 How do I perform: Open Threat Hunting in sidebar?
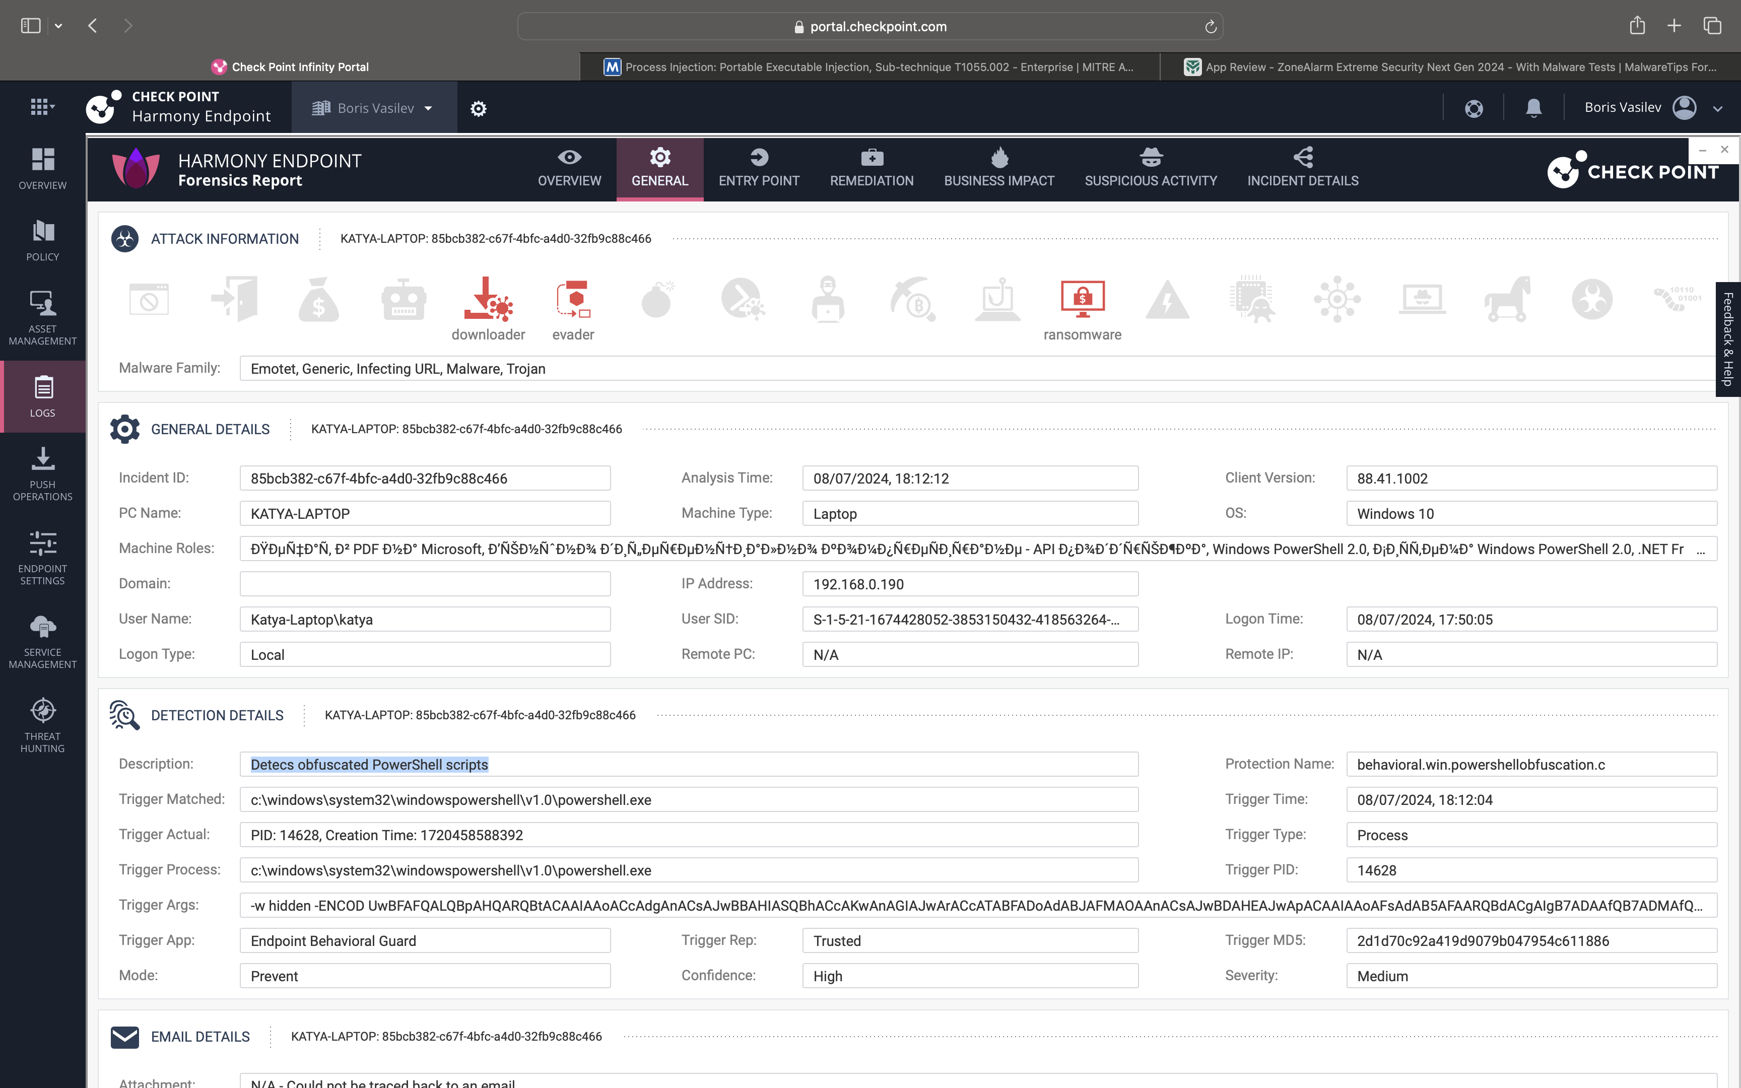click(x=42, y=725)
